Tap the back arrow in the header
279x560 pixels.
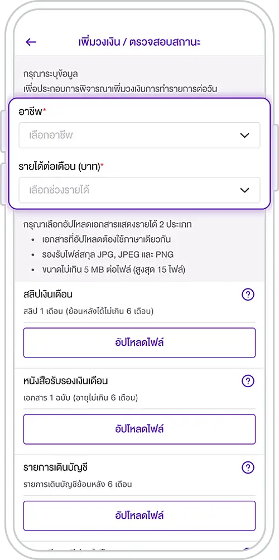coord(31,42)
